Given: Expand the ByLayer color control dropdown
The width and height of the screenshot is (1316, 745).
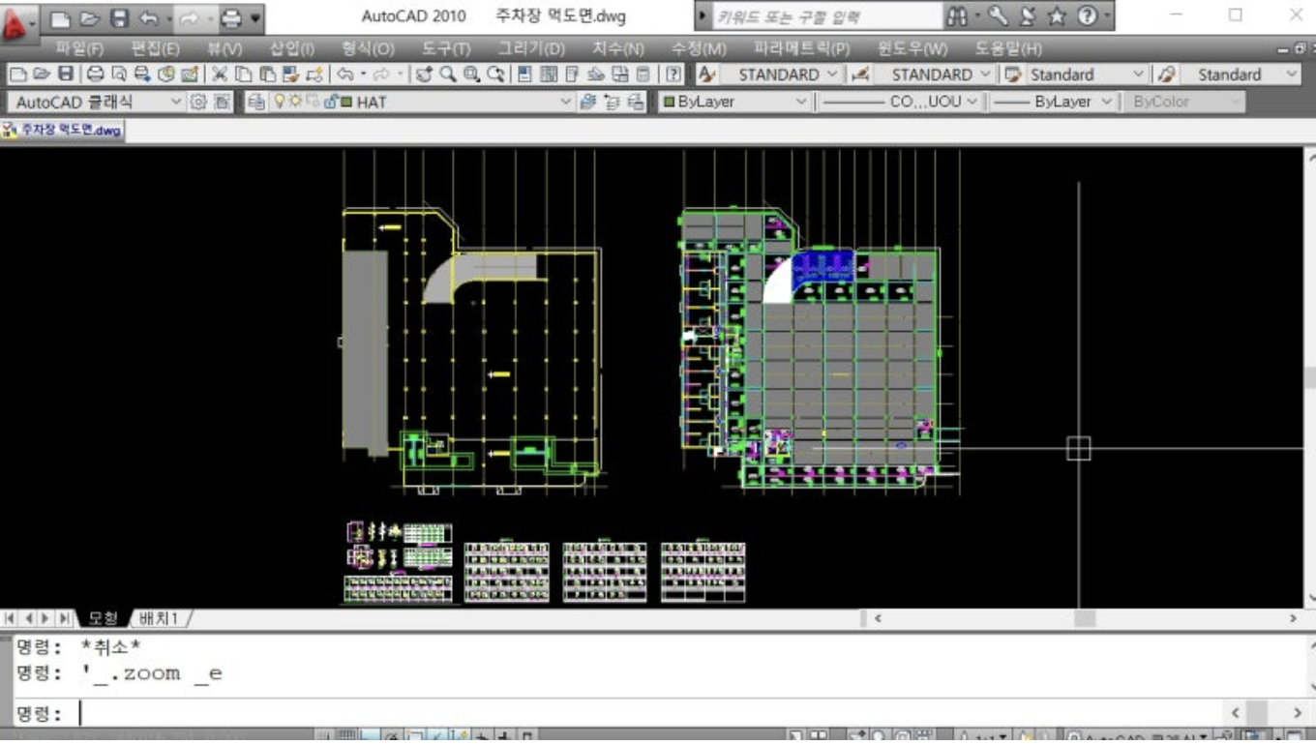Looking at the screenshot, I should pos(800,102).
